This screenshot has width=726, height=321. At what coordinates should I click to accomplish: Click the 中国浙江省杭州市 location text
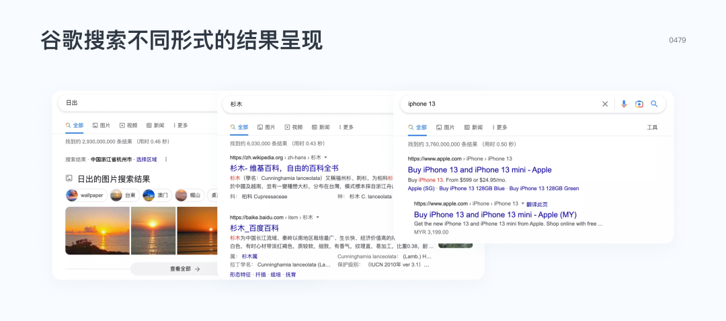pos(112,159)
